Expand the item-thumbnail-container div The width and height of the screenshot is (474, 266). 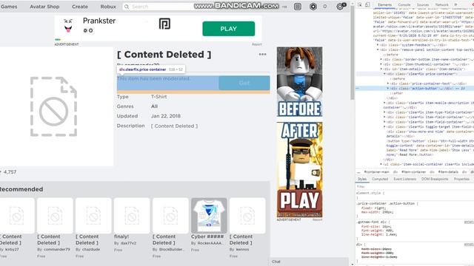click(x=381, y=64)
